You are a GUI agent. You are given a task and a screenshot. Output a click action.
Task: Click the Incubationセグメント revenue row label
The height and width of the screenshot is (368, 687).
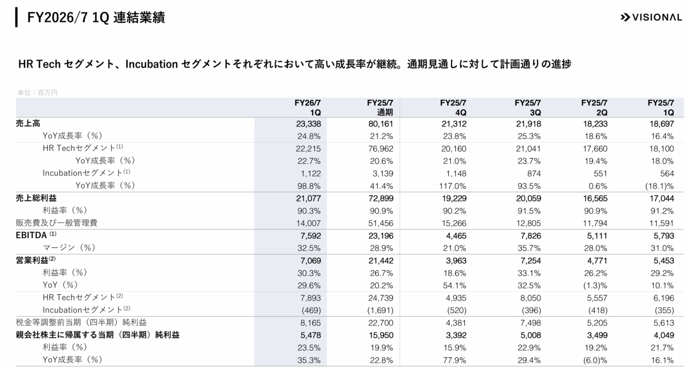tap(83, 173)
